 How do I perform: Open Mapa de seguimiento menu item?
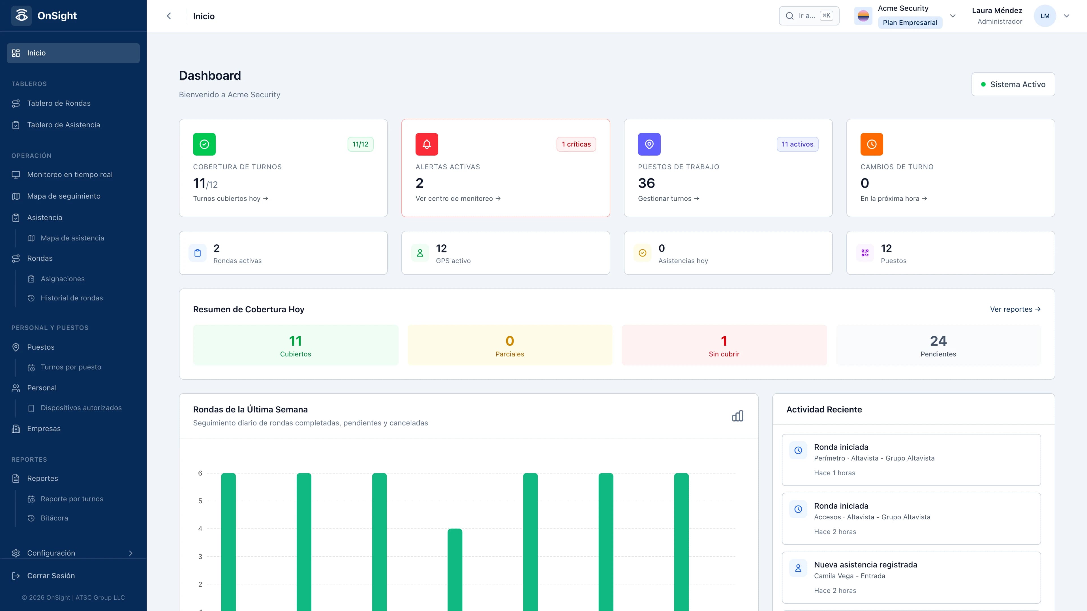pos(73,196)
